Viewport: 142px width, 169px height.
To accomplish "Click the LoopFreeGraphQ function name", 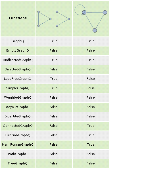I will [x=18, y=79].
